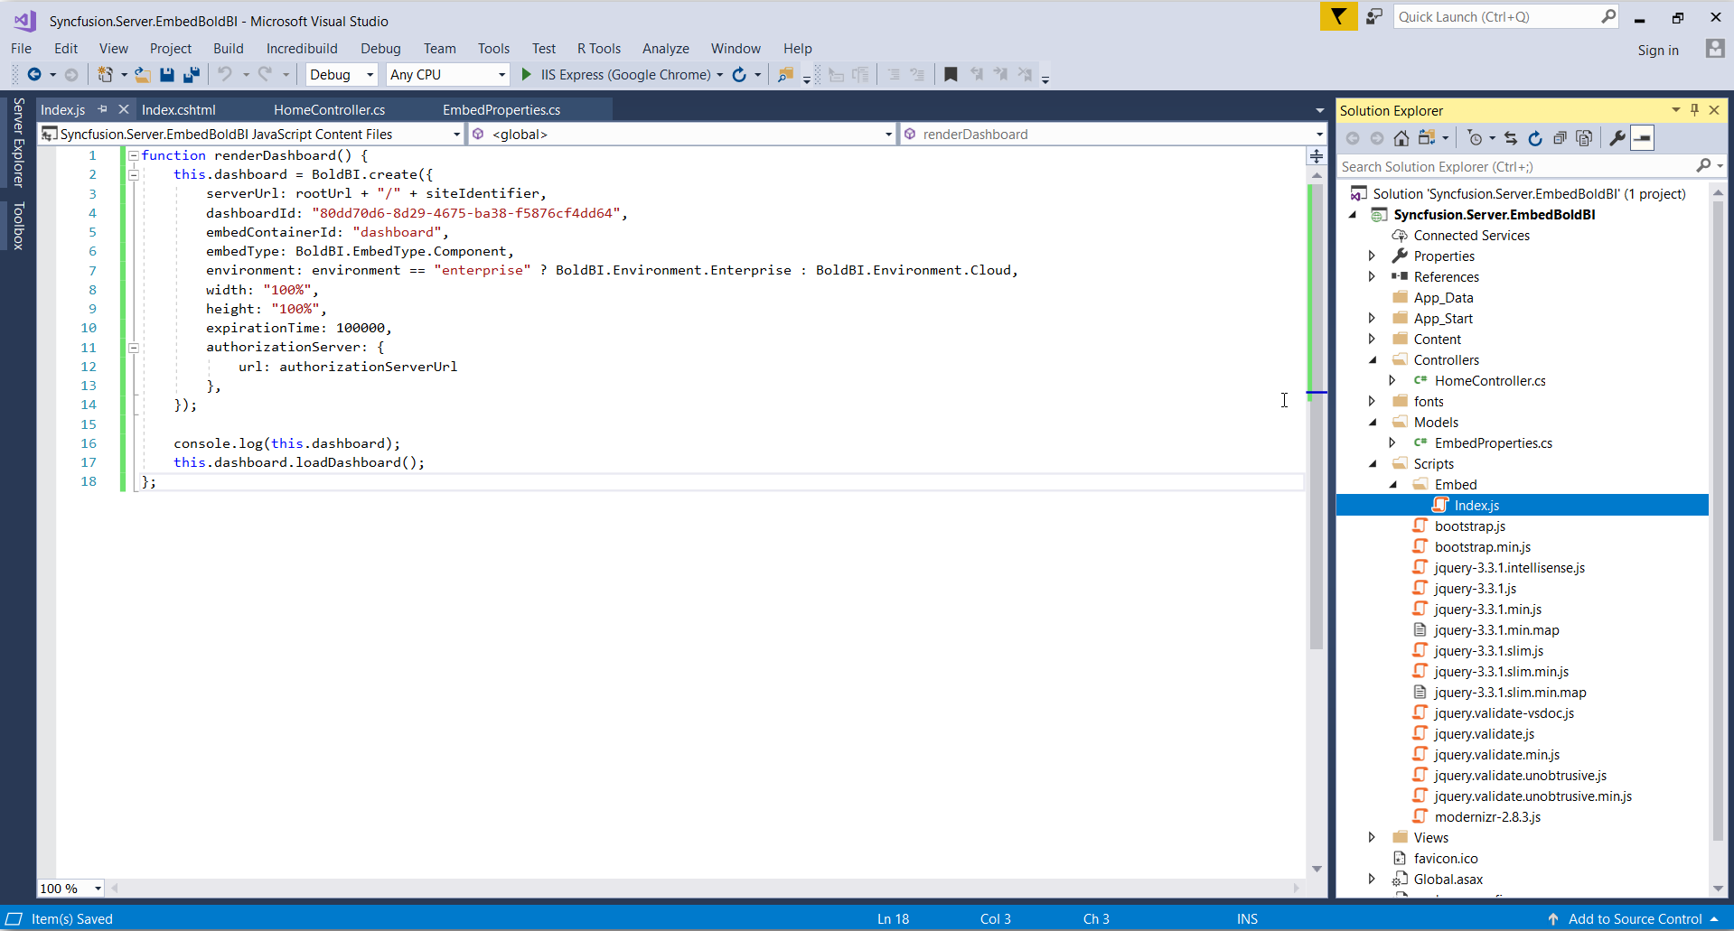Pin the Index.js document tab
Screen dimensions: 1734x931
point(102,108)
